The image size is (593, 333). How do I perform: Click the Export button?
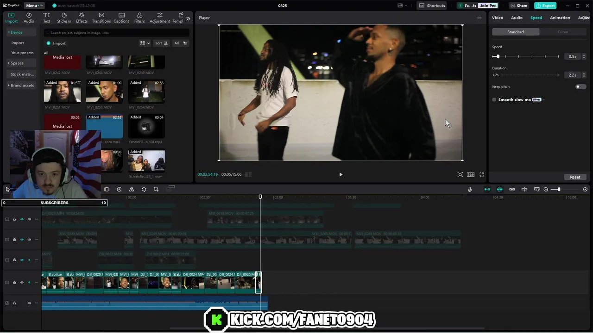tap(545, 6)
